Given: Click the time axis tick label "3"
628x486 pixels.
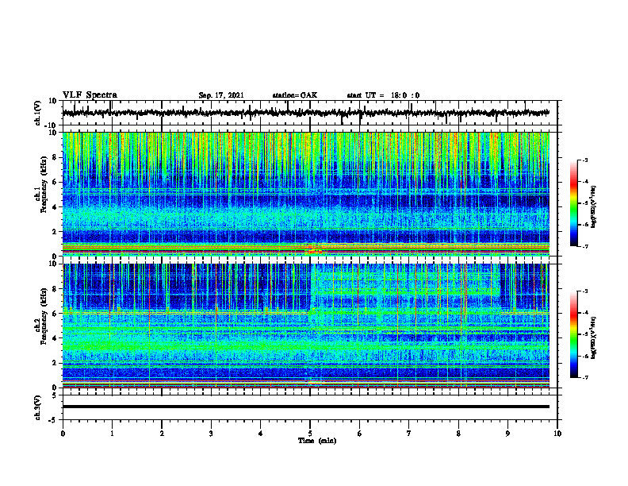Looking at the screenshot, I should click(x=211, y=434).
